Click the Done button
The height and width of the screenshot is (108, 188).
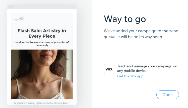coord(167,95)
